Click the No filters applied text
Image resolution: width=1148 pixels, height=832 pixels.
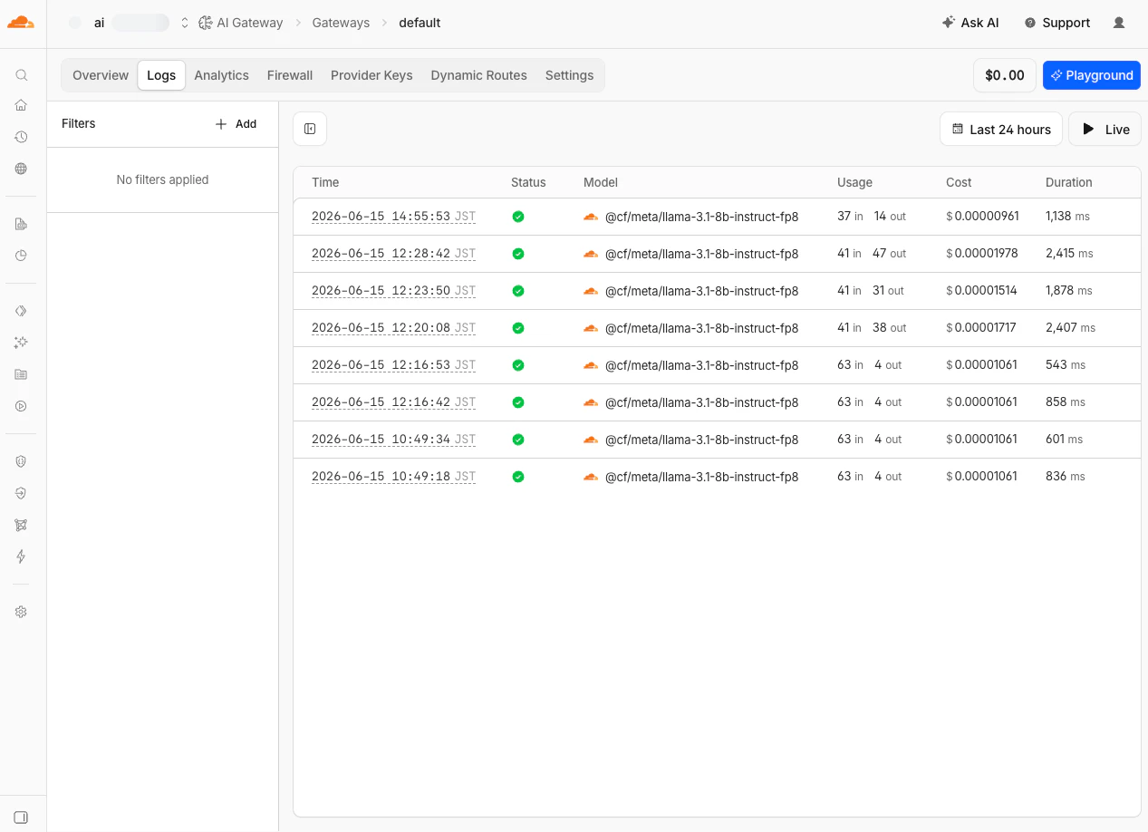click(163, 179)
